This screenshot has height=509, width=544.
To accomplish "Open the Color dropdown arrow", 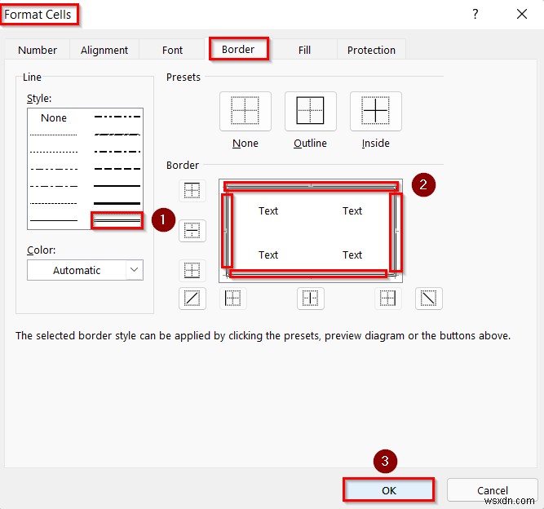I will point(135,270).
